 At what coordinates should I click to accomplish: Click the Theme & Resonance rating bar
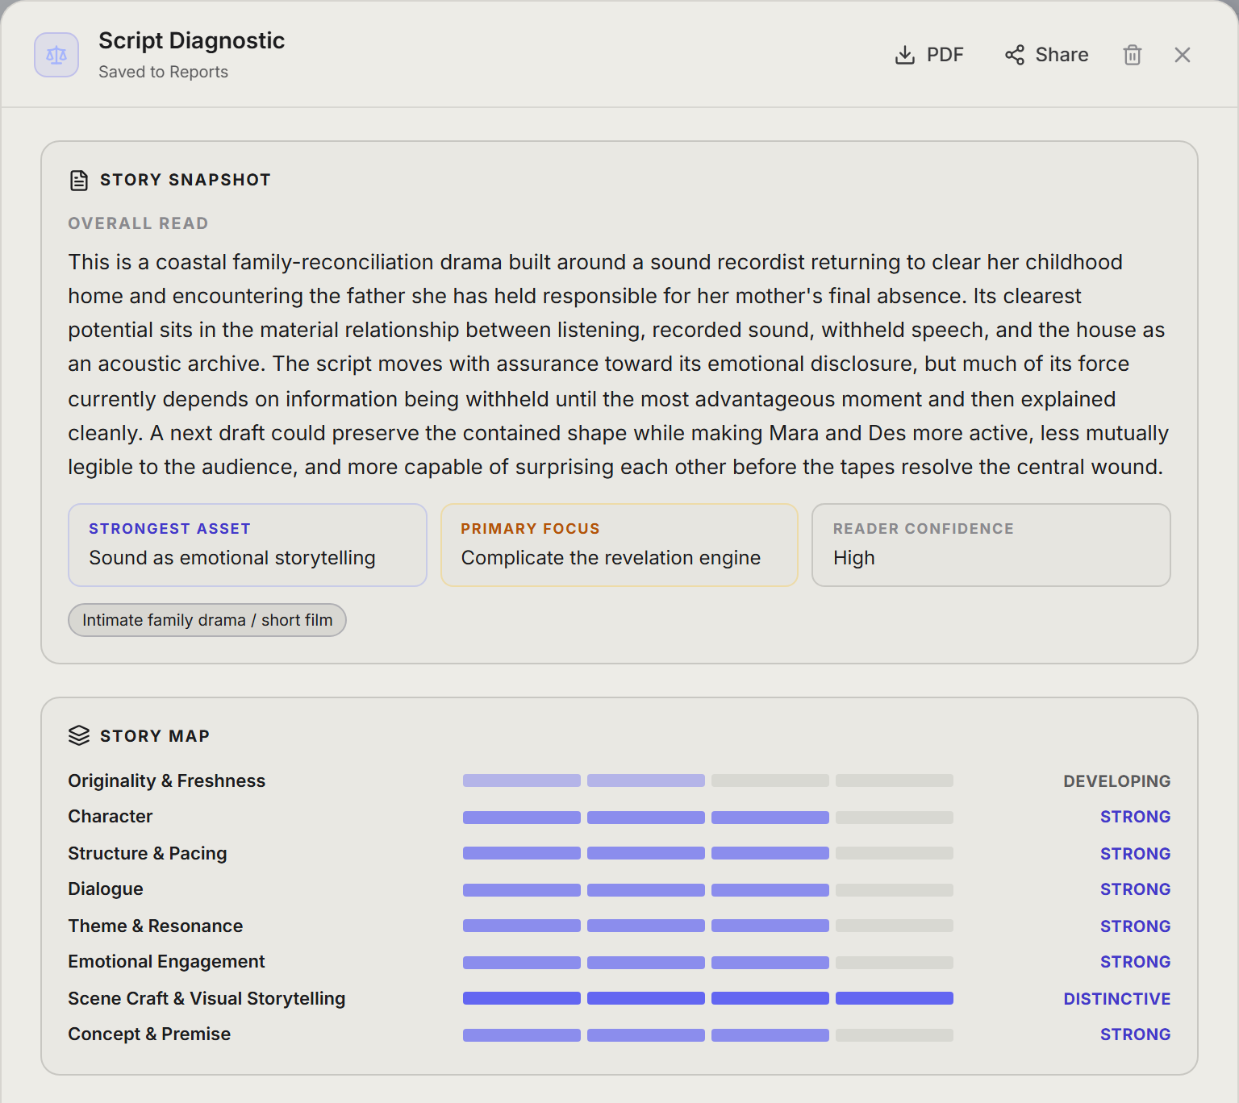point(708,926)
